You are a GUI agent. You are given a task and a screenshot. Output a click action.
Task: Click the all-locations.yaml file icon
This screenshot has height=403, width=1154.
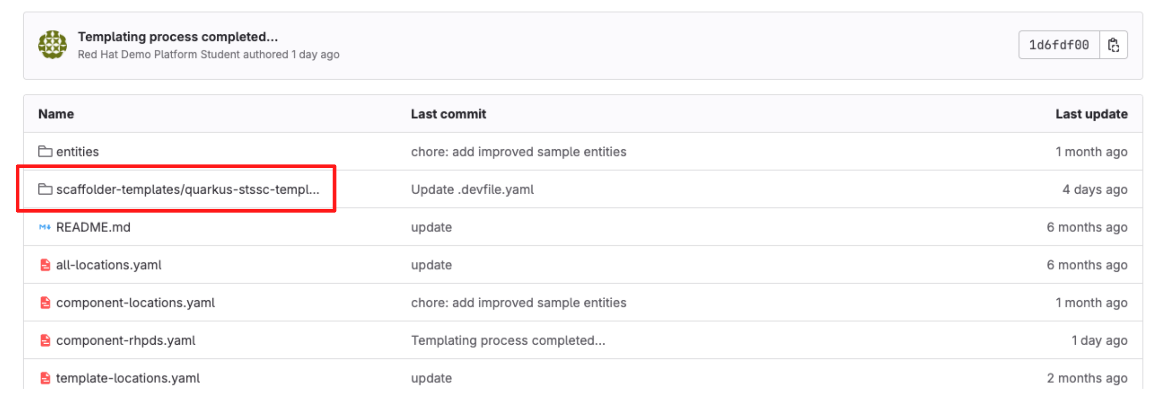(45, 265)
